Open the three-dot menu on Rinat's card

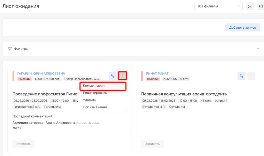click(251, 76)
